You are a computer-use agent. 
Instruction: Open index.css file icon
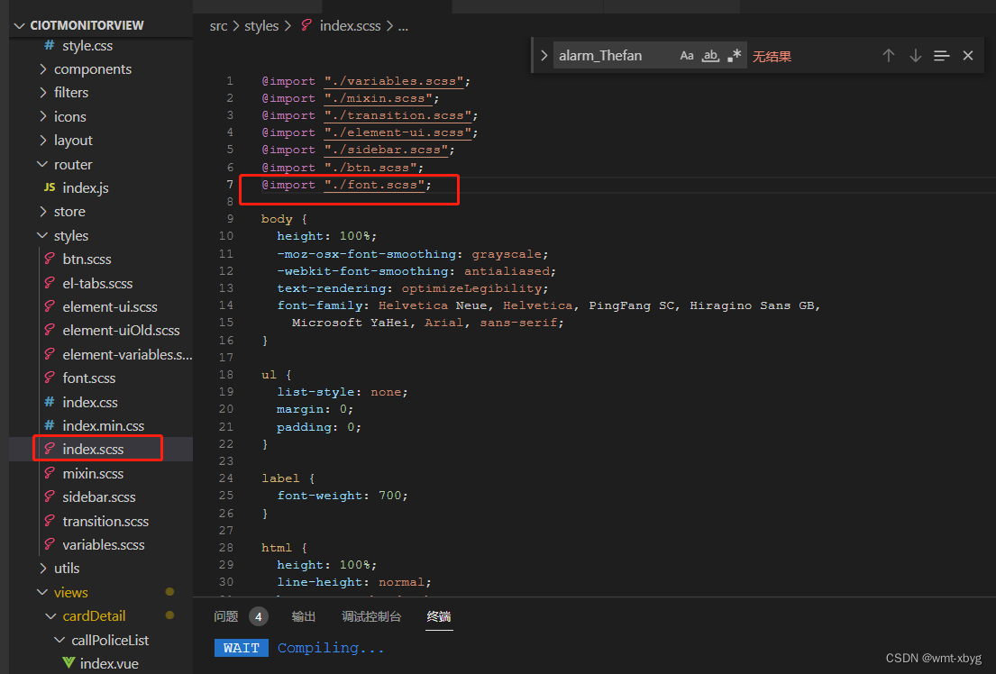50,402
